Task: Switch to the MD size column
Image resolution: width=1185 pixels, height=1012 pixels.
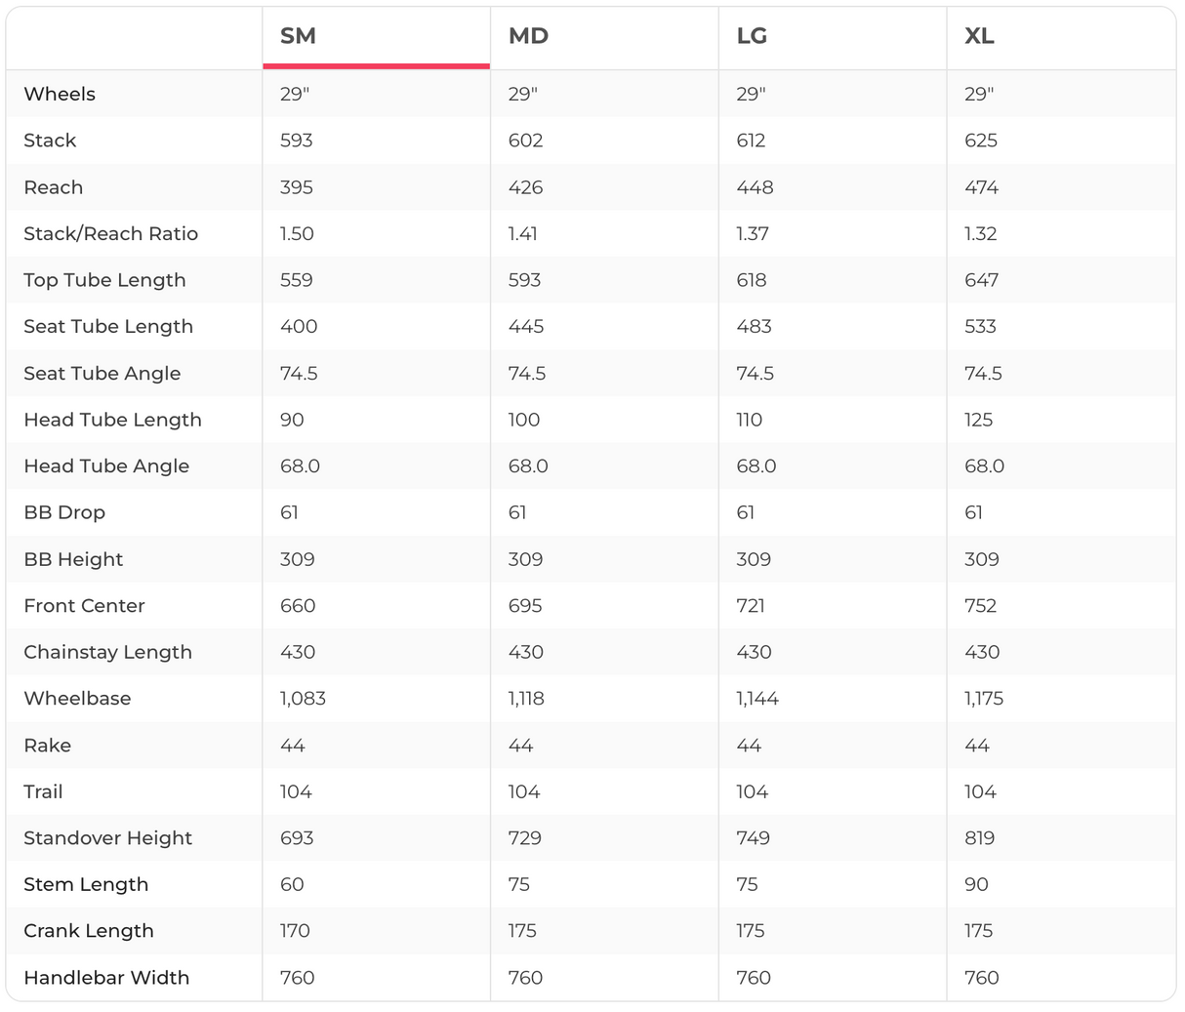Action: (528, 37)
